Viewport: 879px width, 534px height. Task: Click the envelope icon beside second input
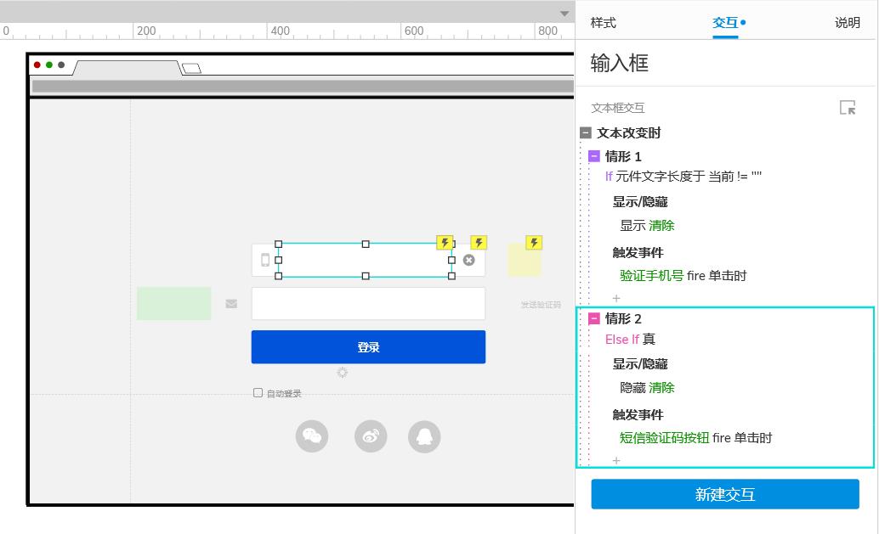tap(231, 303)
